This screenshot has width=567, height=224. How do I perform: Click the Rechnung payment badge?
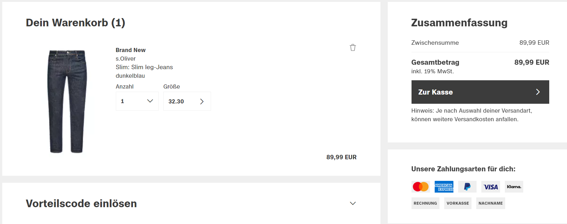[425, 203]
